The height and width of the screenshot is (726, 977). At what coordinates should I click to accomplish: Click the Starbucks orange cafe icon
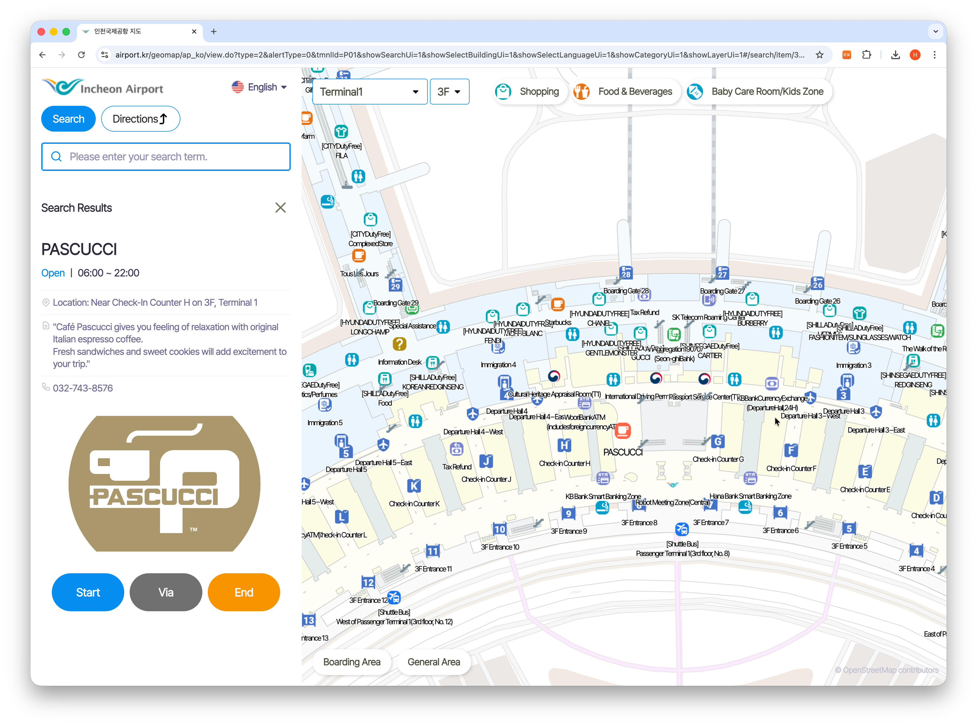[x=557, y=304]
